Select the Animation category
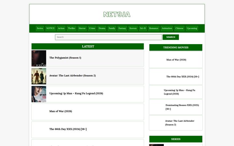Viewport: 234px width, 146px height. (x=167, y=28)
